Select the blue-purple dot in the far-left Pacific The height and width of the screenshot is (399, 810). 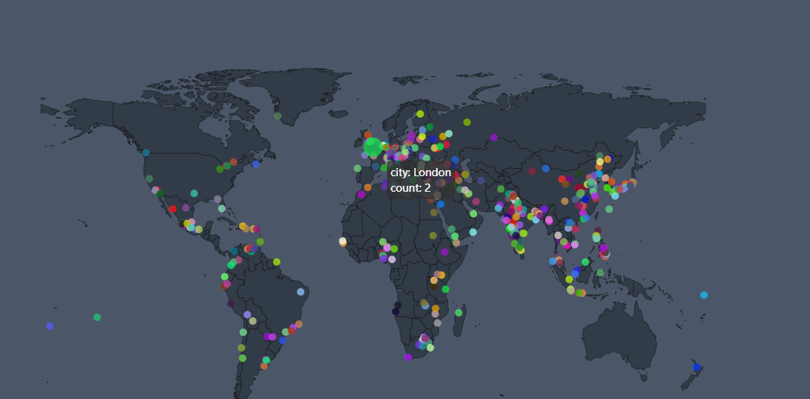[50, 326]
